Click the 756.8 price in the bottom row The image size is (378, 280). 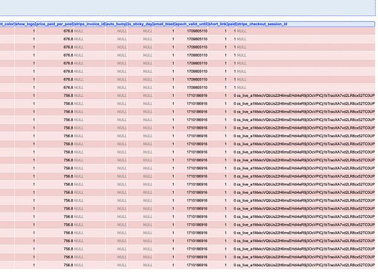click(x=68, y=265)
